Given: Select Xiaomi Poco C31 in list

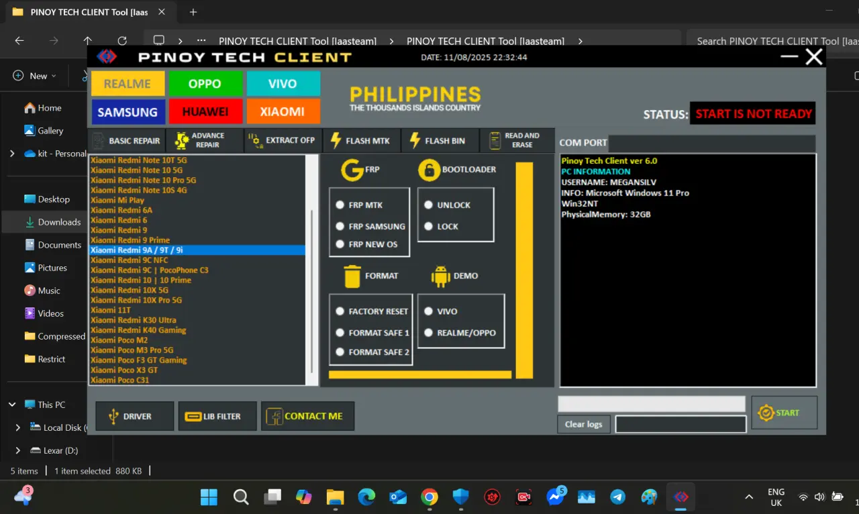Looking at the screenshot, I should 197,380.
